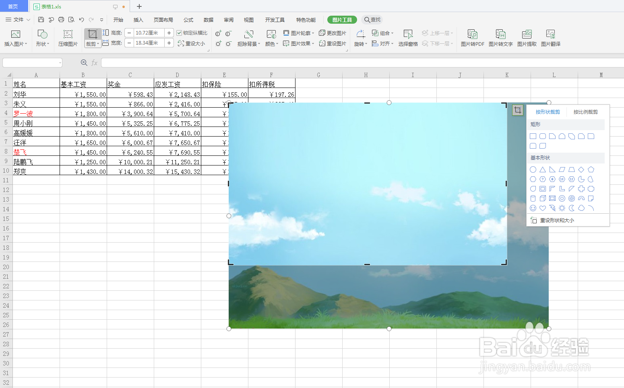Click the Undo icon
The image size is (624, 388).
point(81,19)
